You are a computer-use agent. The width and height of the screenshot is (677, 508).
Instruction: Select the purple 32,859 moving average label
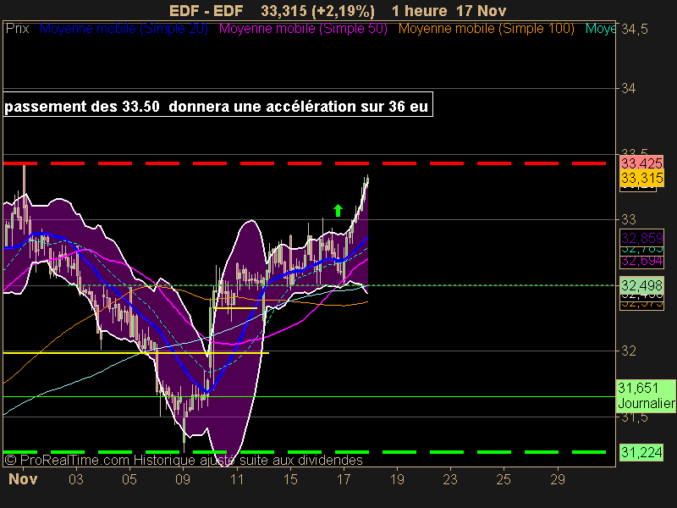642,238
